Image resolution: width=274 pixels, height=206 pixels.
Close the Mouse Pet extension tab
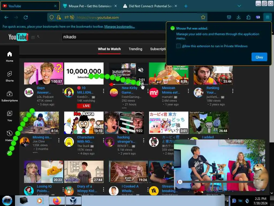(116, 6)
